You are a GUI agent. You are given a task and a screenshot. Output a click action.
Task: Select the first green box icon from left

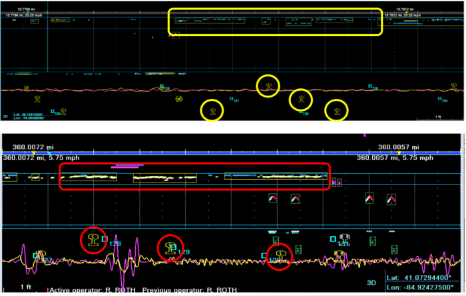pos(276,241)
